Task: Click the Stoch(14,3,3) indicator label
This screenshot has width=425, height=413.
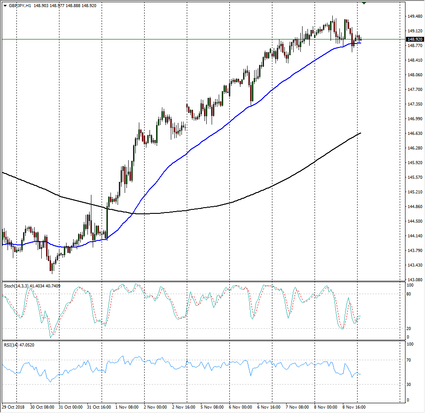Action: point(16,286)
